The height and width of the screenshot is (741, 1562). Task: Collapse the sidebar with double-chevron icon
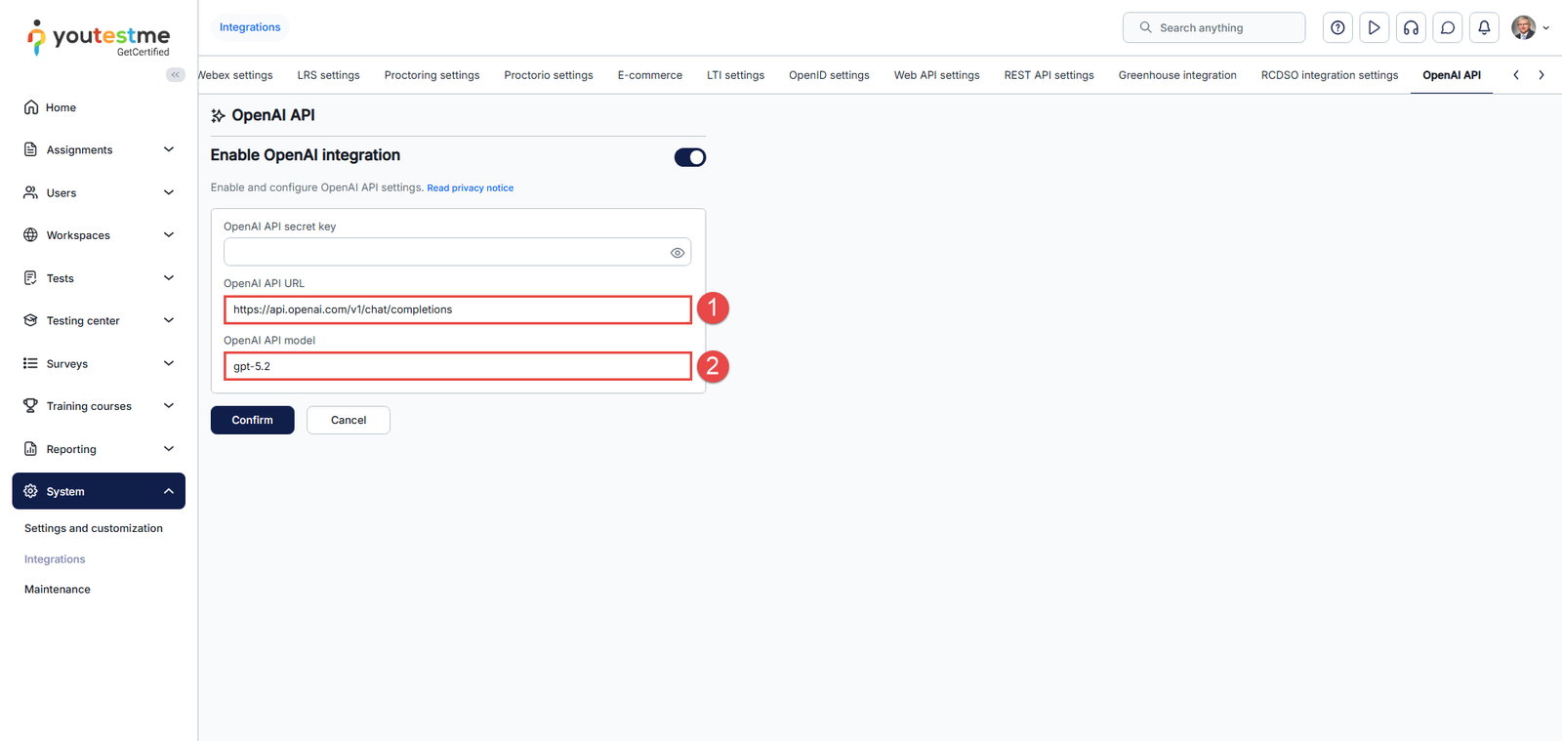(176, 75)
